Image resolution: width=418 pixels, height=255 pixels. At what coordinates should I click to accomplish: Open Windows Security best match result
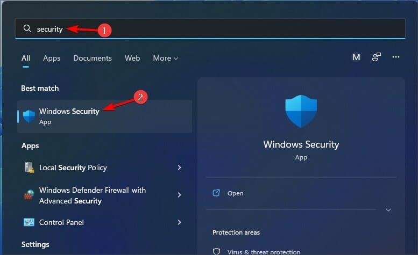(104, 116)
